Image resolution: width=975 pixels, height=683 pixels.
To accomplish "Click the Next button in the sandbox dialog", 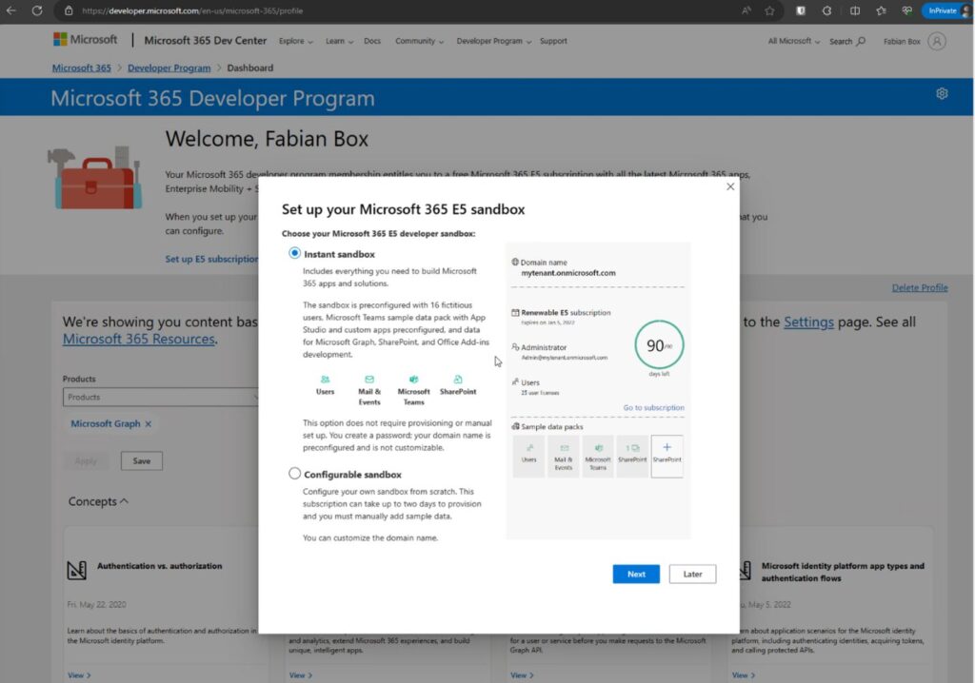I will pos(635,574).
